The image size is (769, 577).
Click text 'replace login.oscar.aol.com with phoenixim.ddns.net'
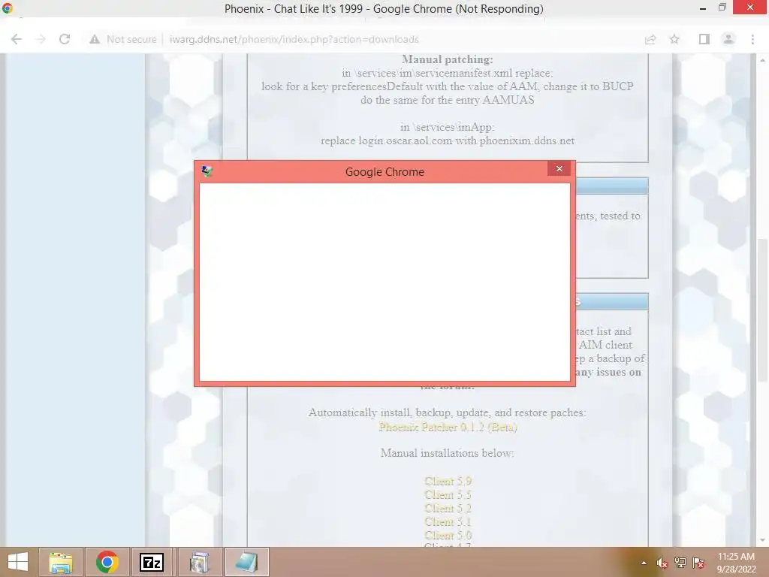pos(448,140)
